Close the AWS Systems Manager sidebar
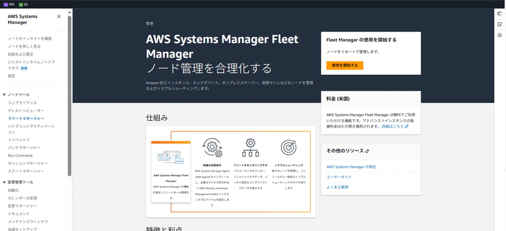This screenshot has width=506, height=231. [x=59, y=17]
